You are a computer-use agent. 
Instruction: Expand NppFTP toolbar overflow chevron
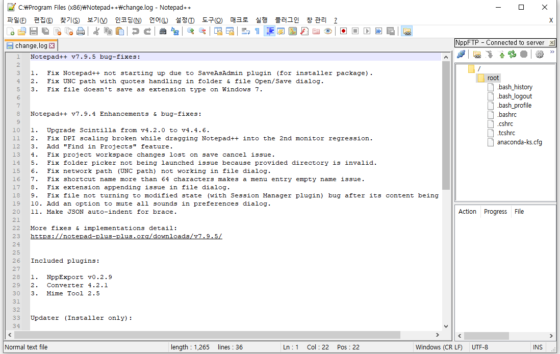coord(552,52)
